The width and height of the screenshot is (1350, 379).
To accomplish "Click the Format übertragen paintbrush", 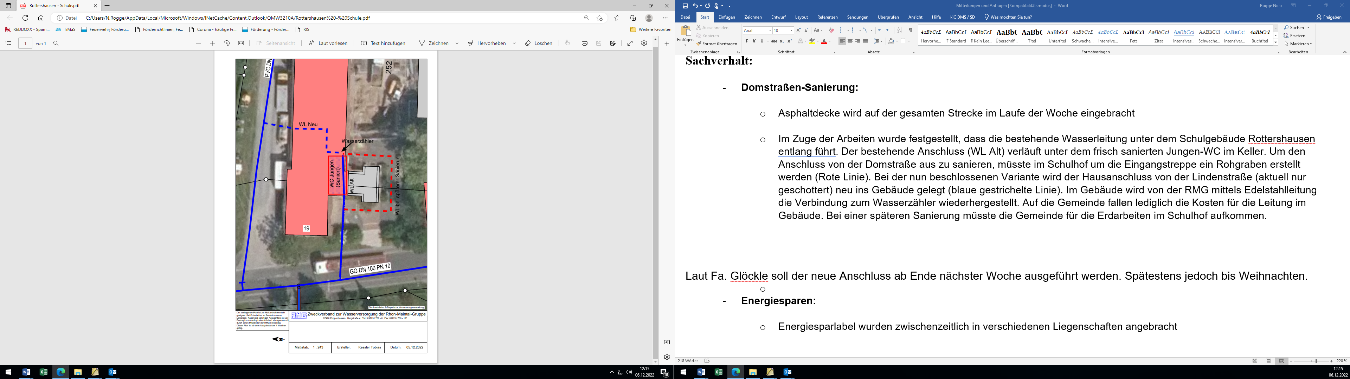I will [717, 44].
